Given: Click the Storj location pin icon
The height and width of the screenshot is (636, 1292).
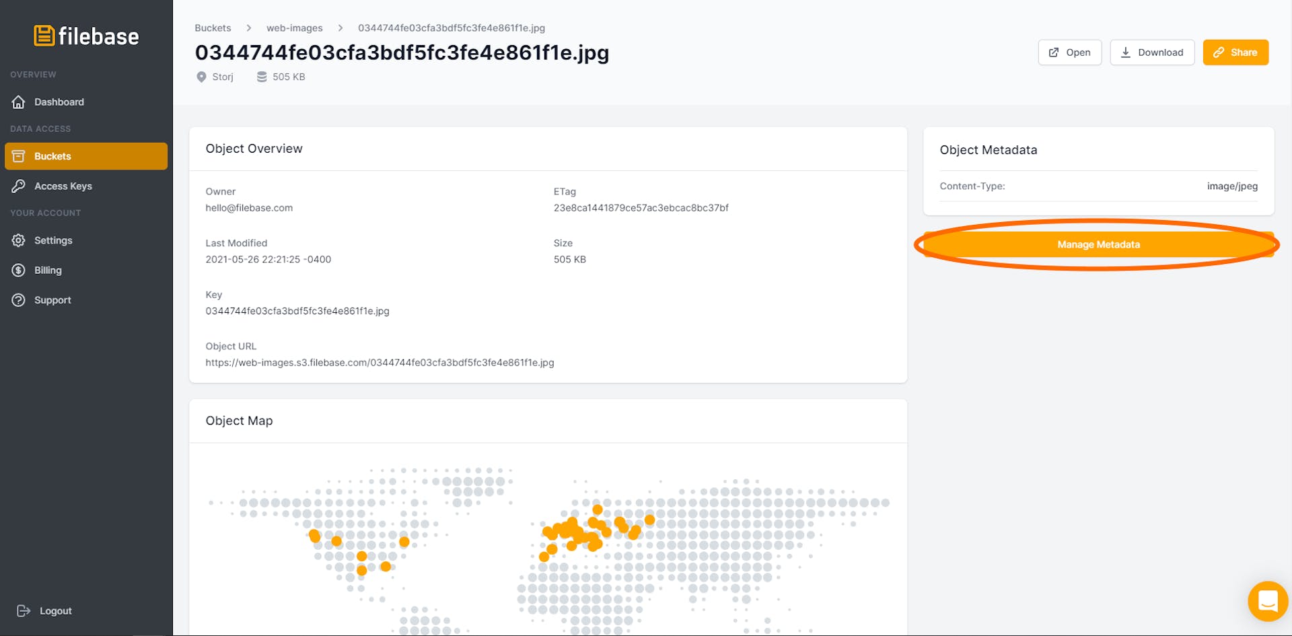Looking at the screenshot, I should [201, 77].
